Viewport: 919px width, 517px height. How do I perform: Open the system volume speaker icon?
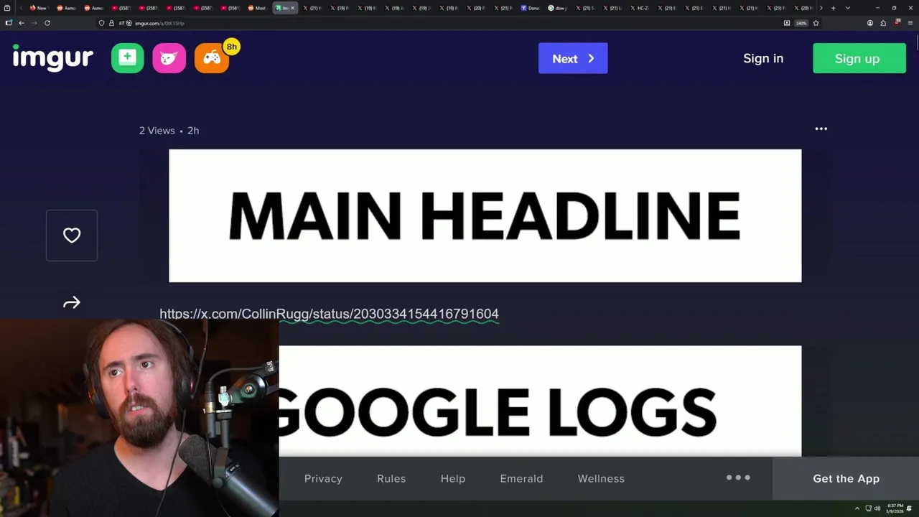coord(877,508)
